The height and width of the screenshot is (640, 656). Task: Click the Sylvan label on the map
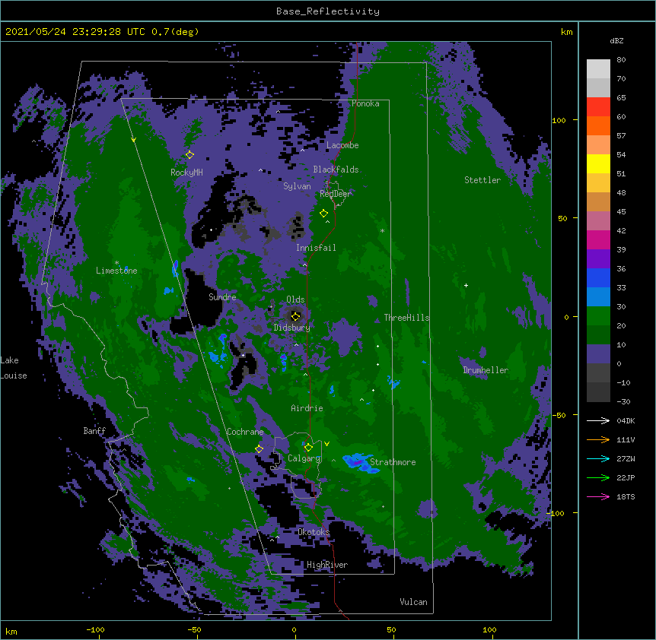[x=297, y=186]
